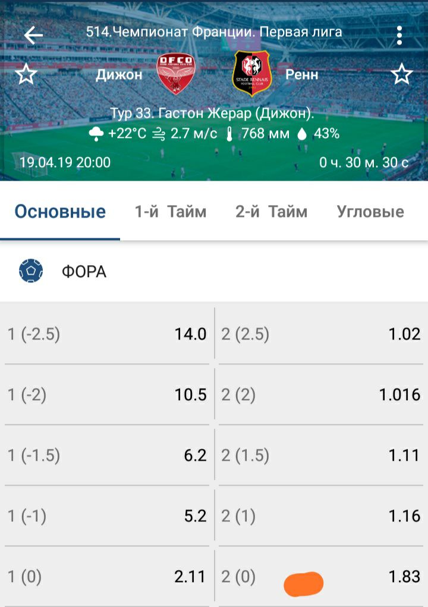Tap the back arrow icon
This screenshot has height=607, width=428.
(33, 35)
